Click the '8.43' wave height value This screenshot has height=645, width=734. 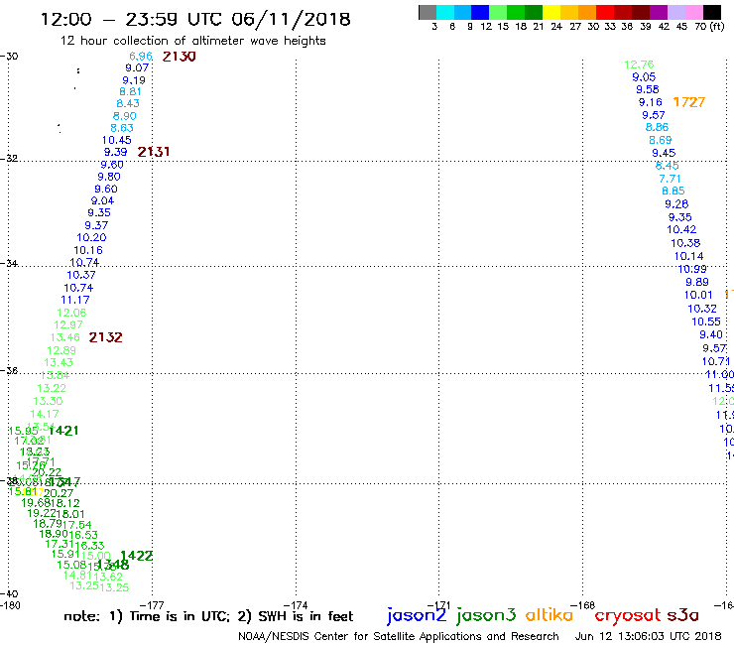(x=128, y=103)
